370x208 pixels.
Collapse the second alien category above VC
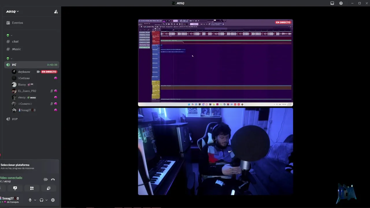9,58
